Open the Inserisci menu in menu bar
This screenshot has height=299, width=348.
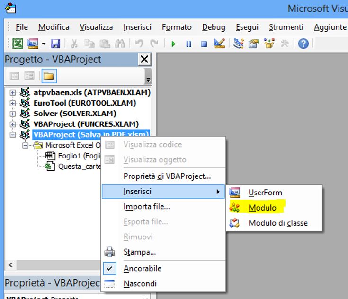click(137, 27)
